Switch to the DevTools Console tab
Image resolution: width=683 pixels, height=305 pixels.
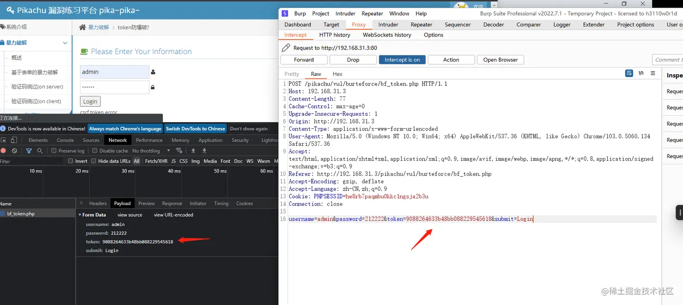click(65, 140)
